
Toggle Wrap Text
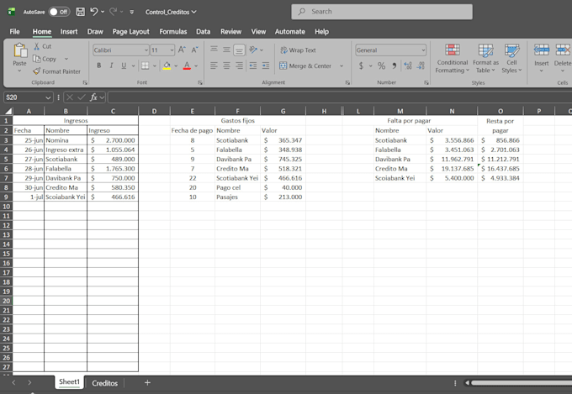[298, 50]
